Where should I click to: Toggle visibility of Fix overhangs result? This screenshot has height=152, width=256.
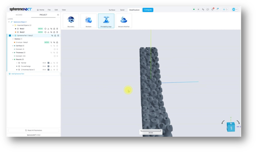pos(54,66)
